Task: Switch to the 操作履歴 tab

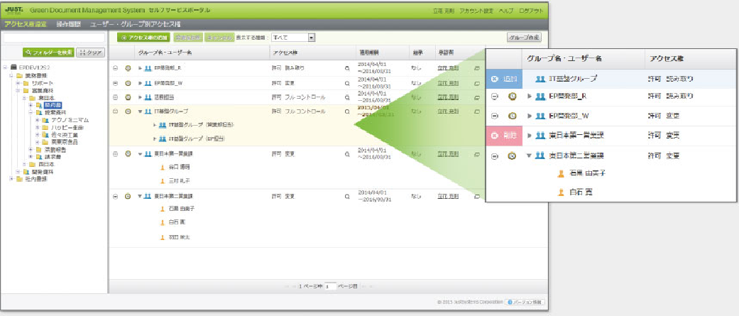Action: click(x=68, y=24)
